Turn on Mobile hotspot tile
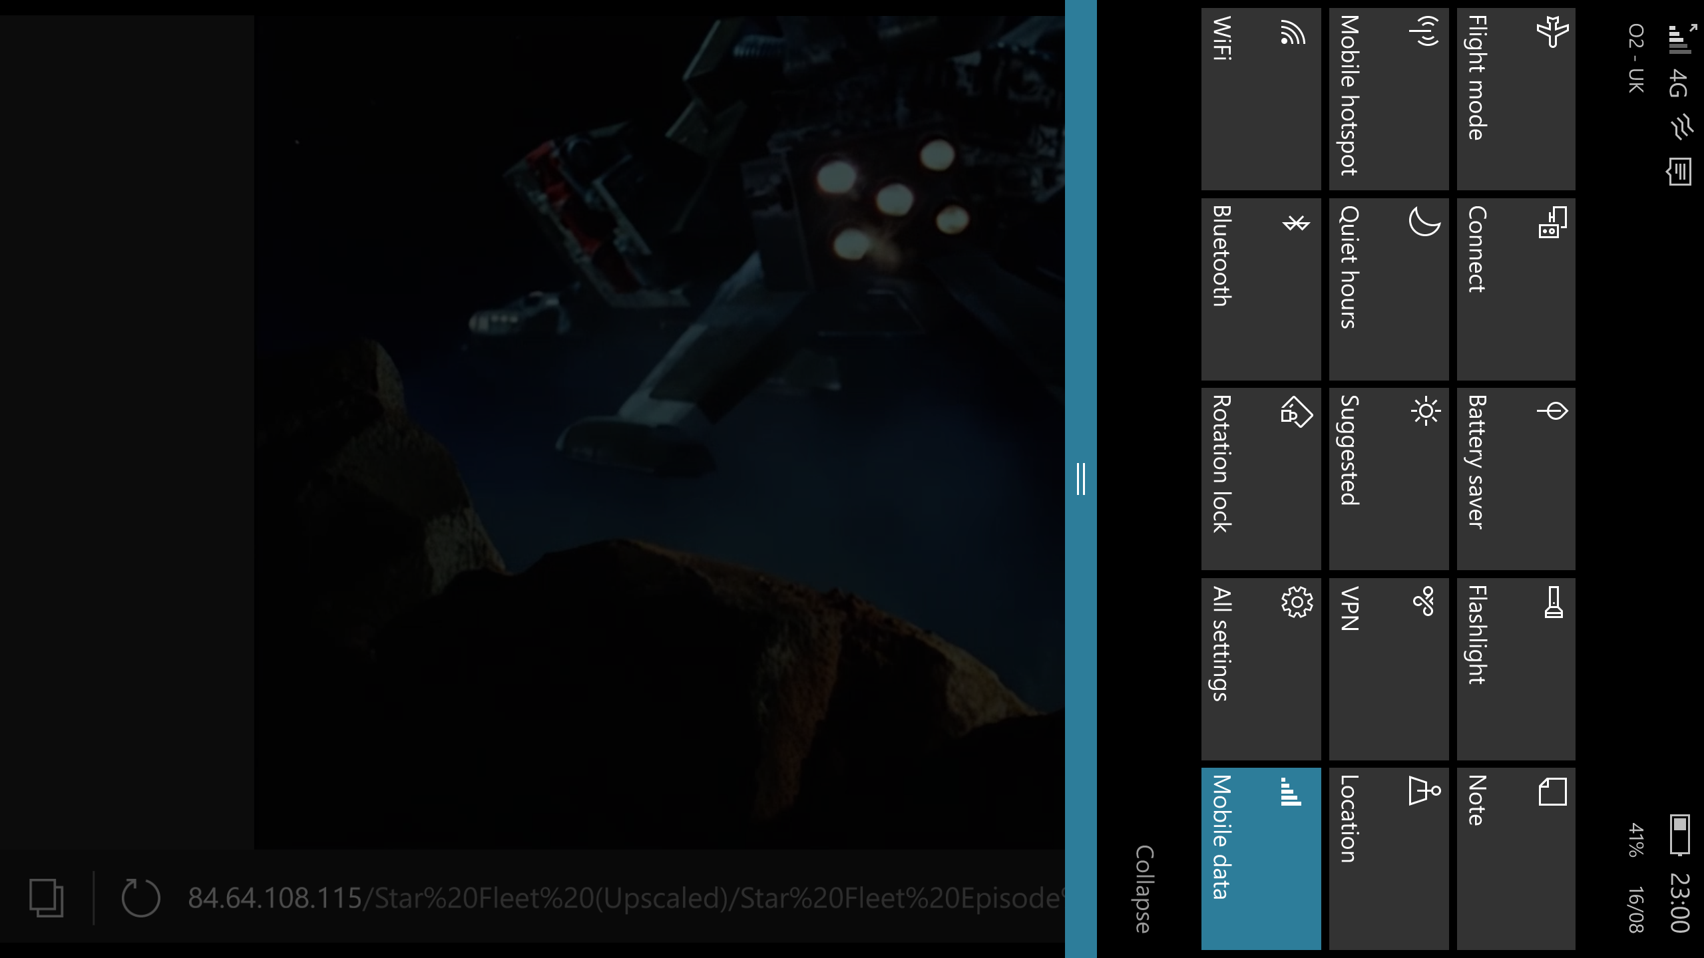 [1388, 99]
